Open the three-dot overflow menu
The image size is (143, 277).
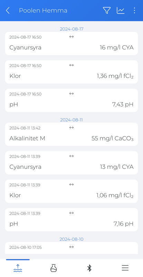coord(134,10)
